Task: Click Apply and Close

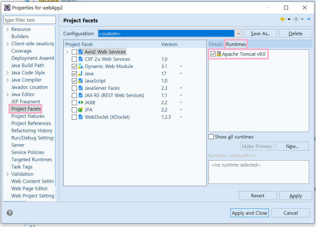Action: click(249, 213)
